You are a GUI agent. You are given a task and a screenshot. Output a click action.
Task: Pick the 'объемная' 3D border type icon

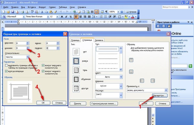[76, 79]
